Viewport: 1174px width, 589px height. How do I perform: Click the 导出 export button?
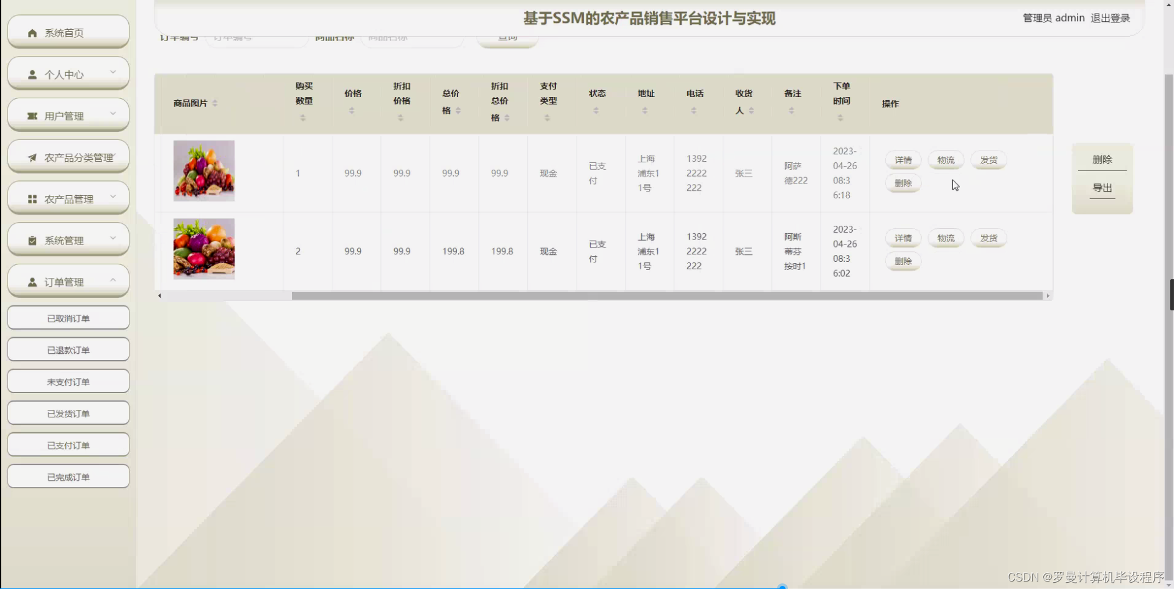click(x=1102, y=187)
